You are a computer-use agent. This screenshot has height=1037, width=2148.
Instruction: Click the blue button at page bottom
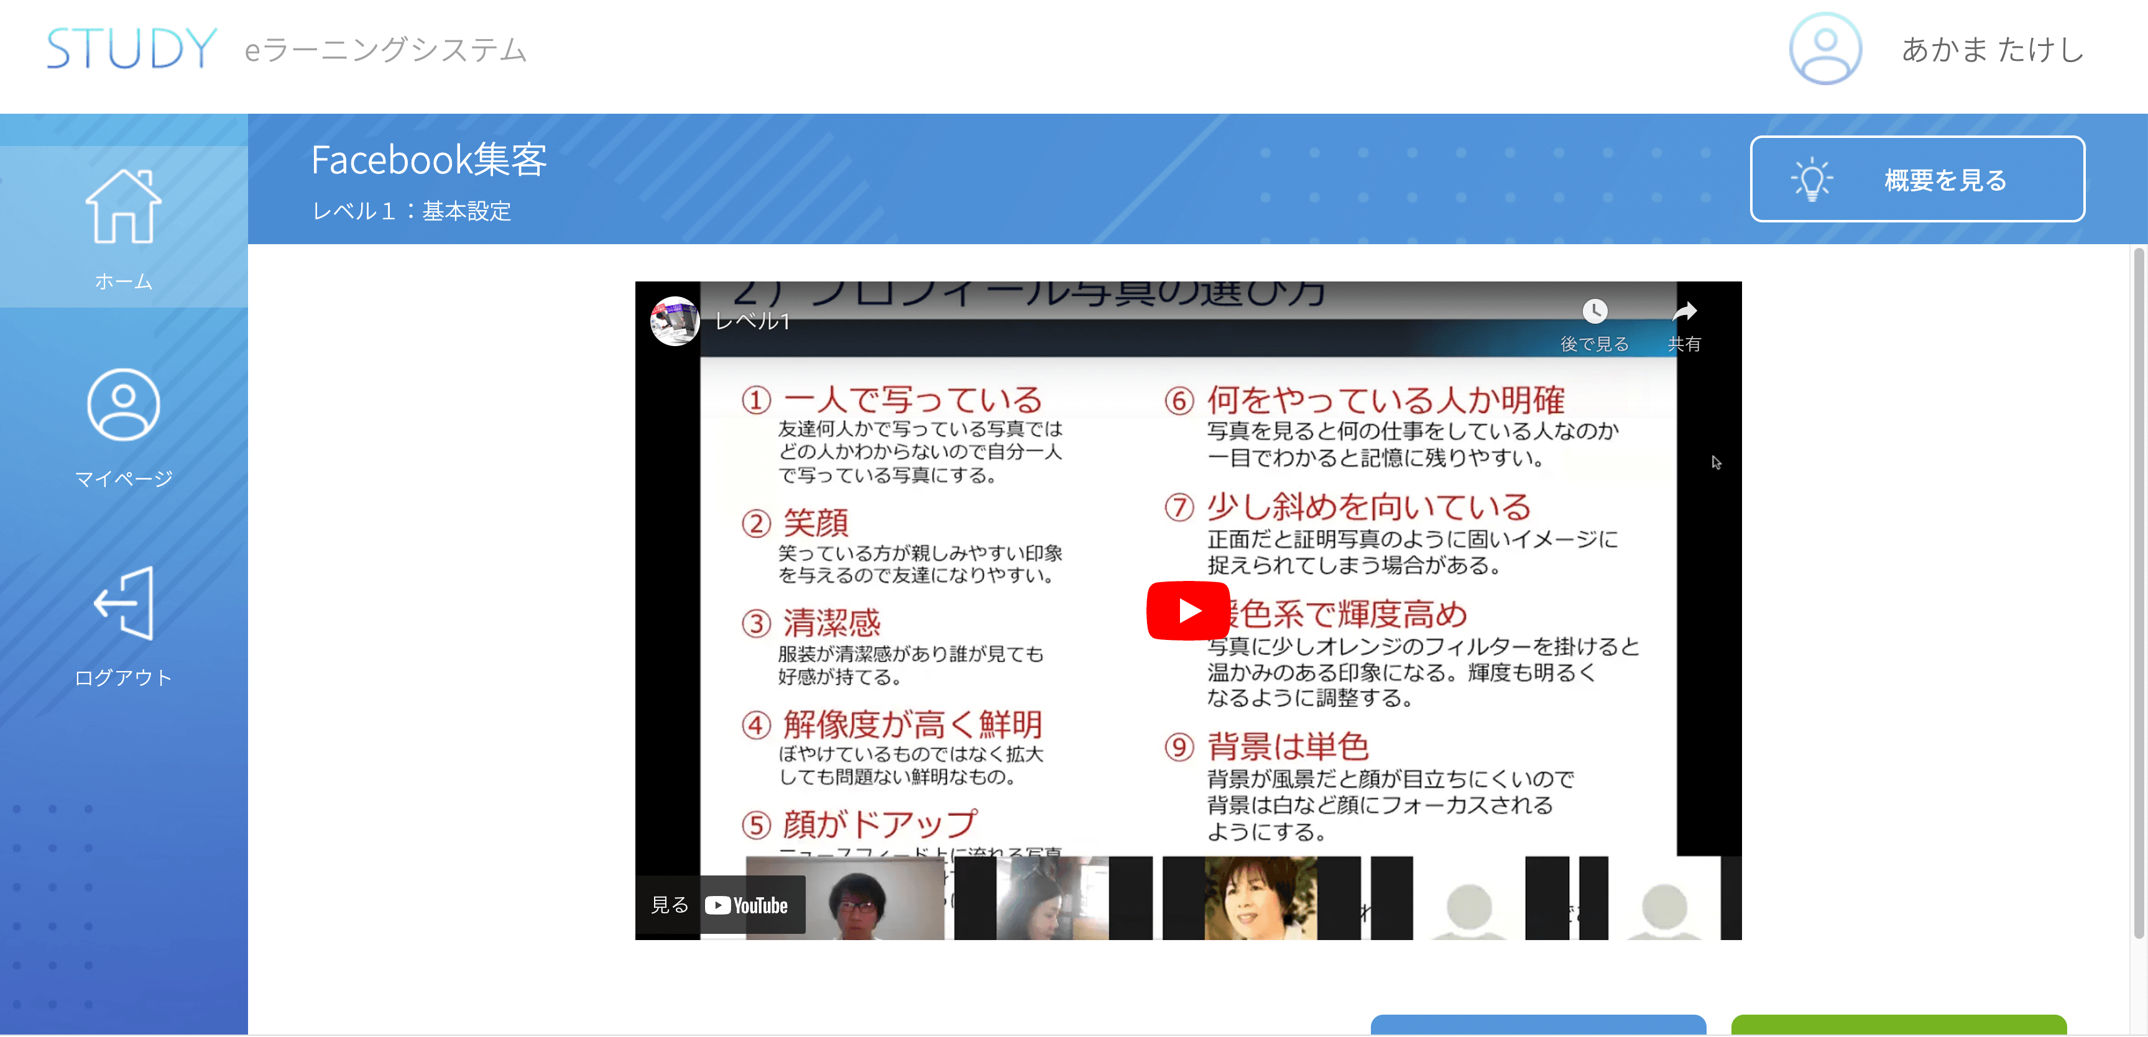point(1539,1025)
